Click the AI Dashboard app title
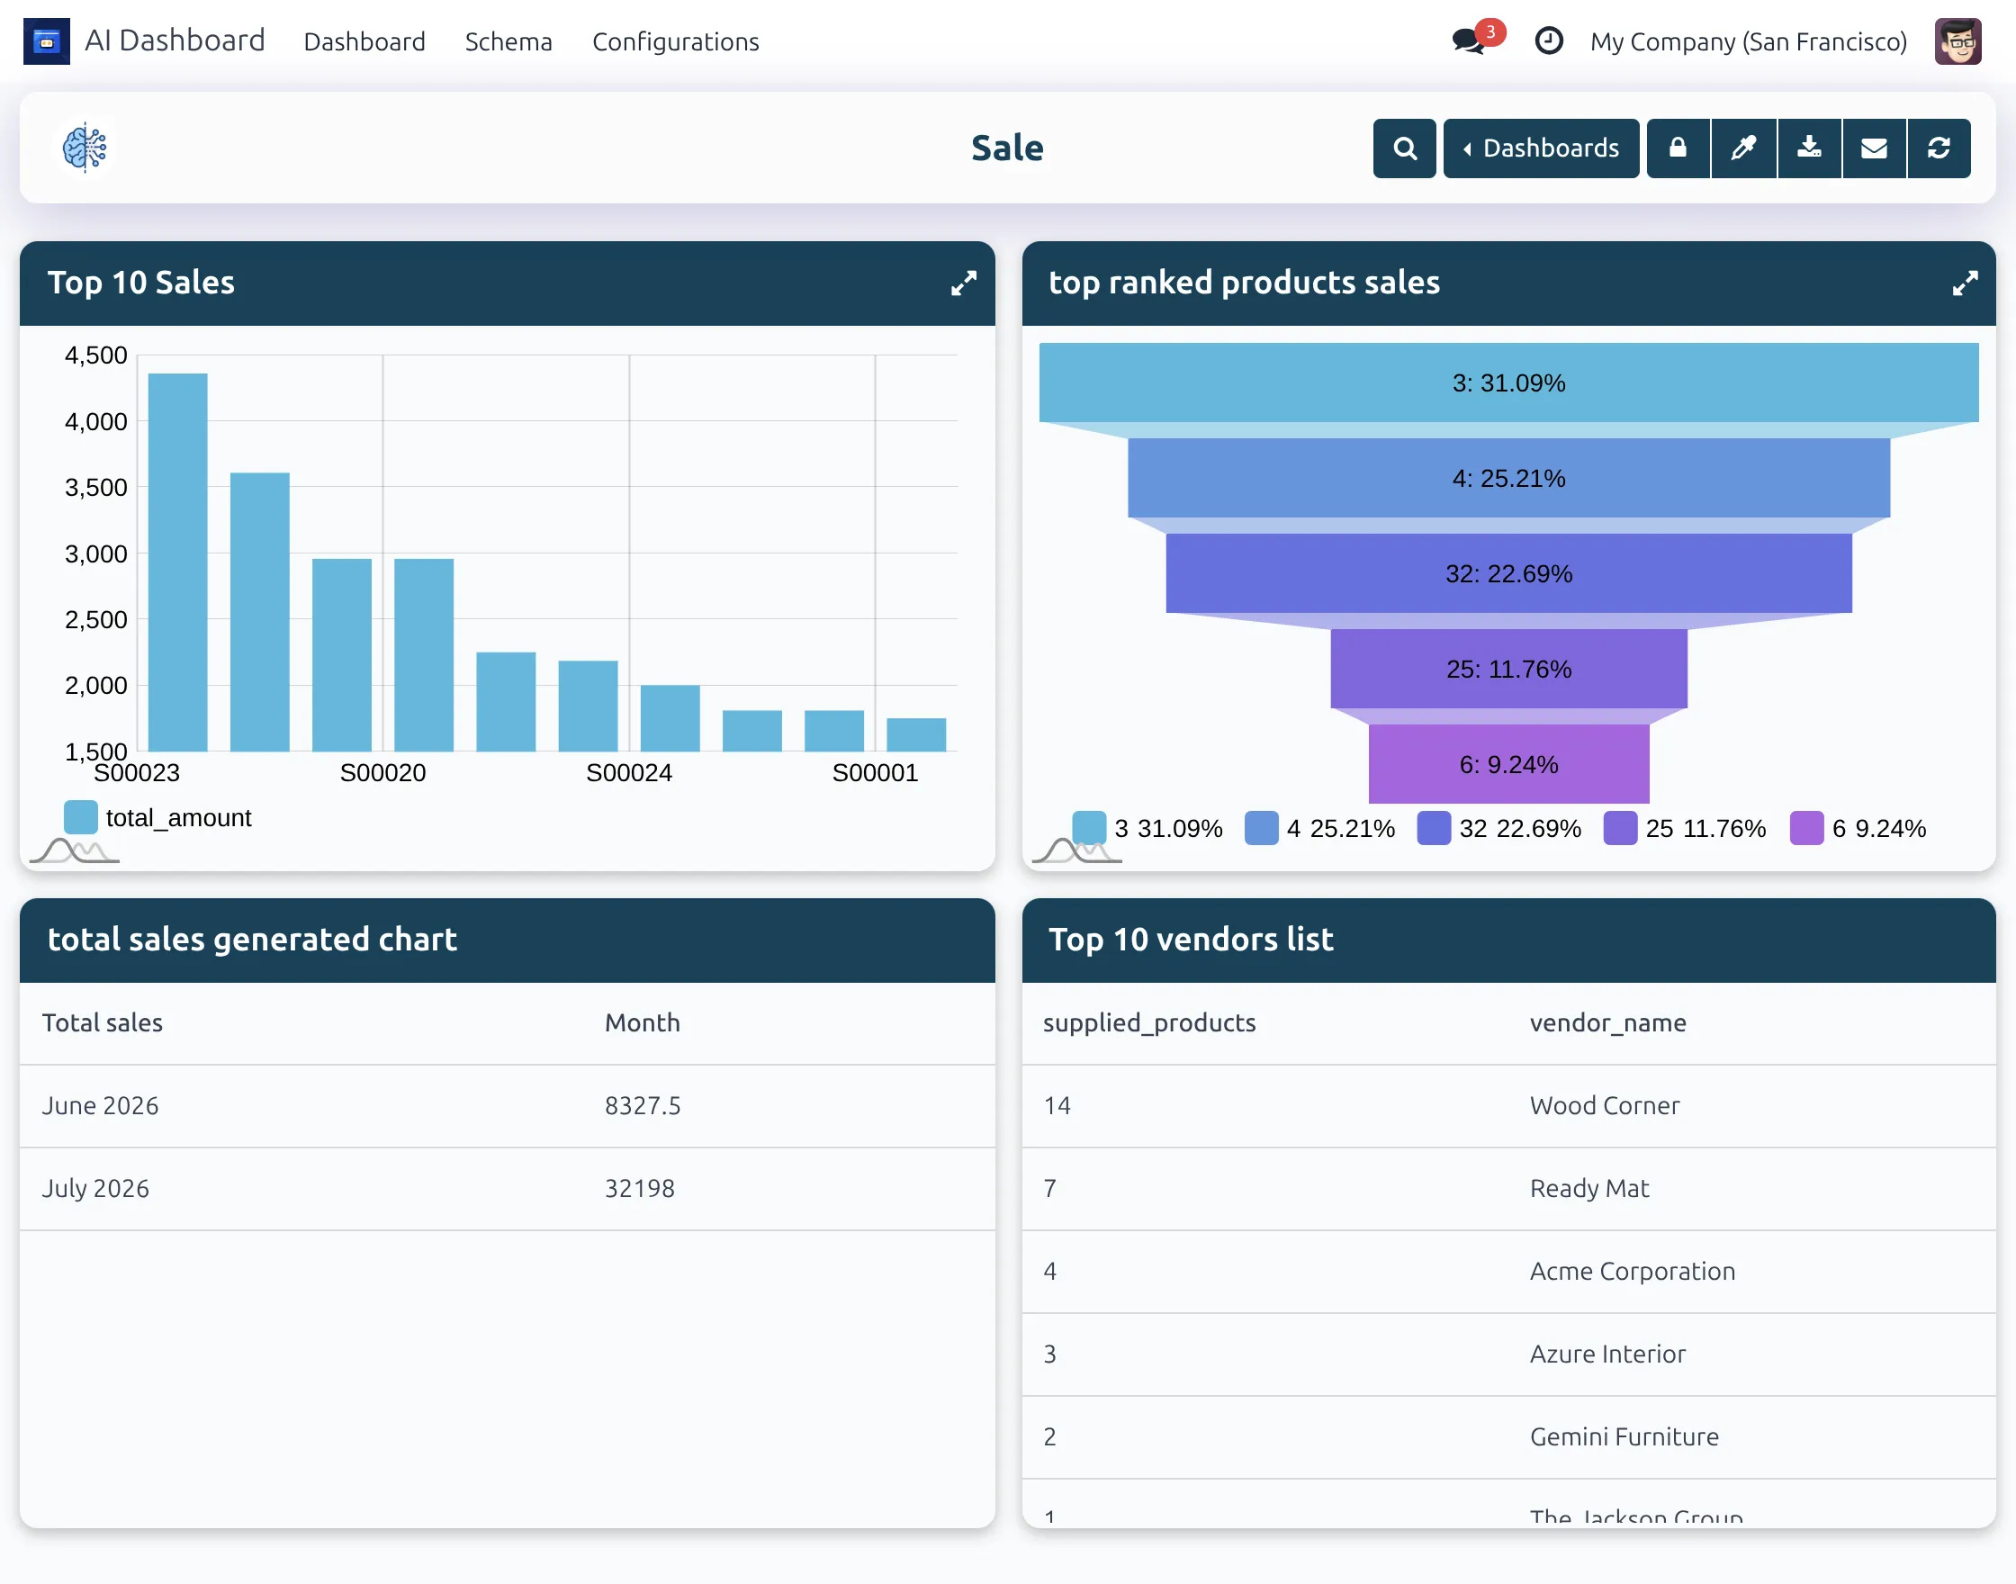The image size is (2016, 1584). pyautogui.click(x=175, y=40)
